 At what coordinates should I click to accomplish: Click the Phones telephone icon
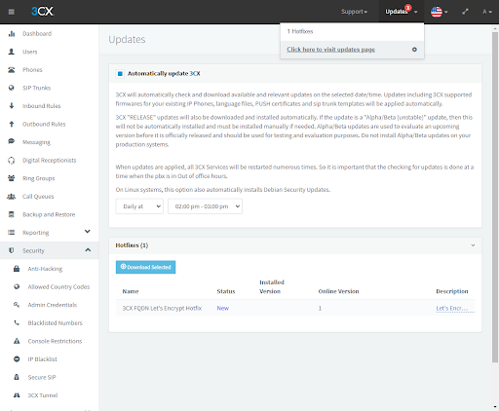[x=12, y=70]
